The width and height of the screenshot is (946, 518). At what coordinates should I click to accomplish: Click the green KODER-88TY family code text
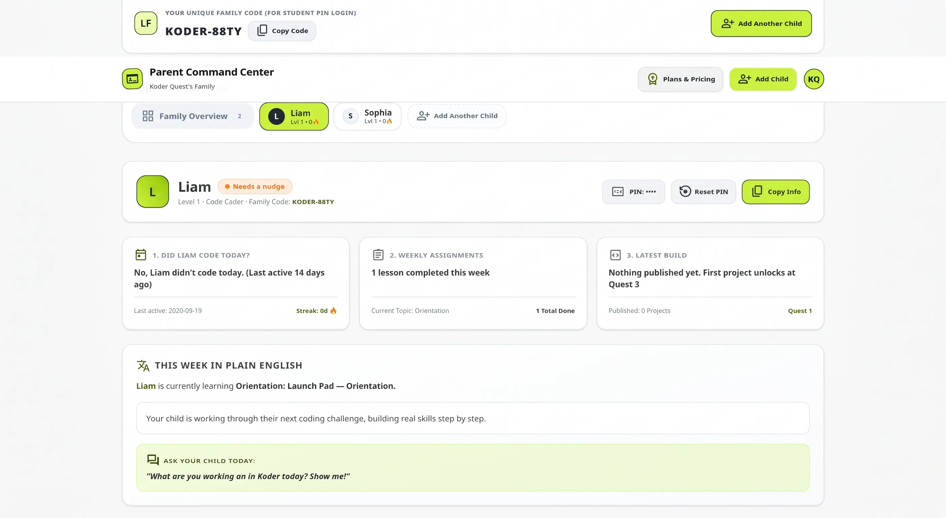click(313, 202)
